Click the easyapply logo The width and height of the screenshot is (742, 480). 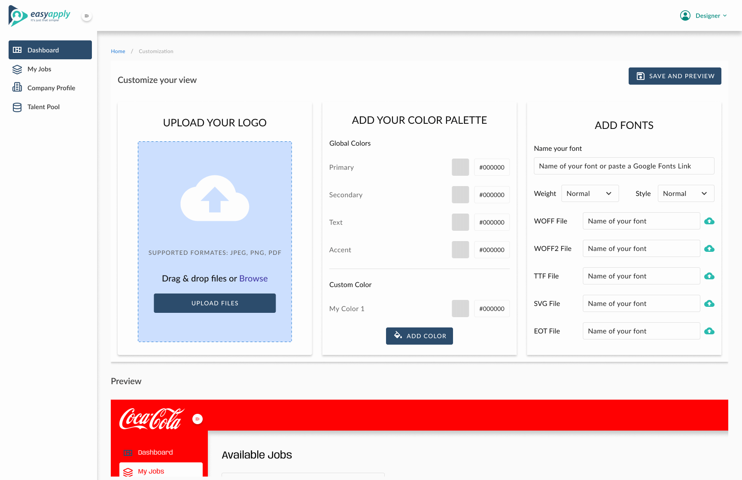click(x=40, y=16)
